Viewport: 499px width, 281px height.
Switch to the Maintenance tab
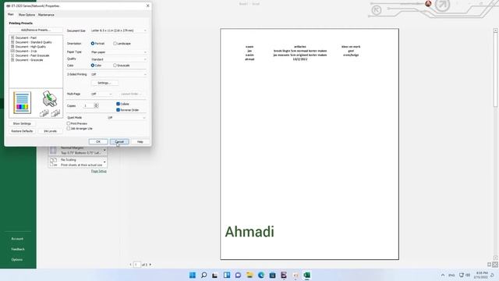click(x=46, y=15)
